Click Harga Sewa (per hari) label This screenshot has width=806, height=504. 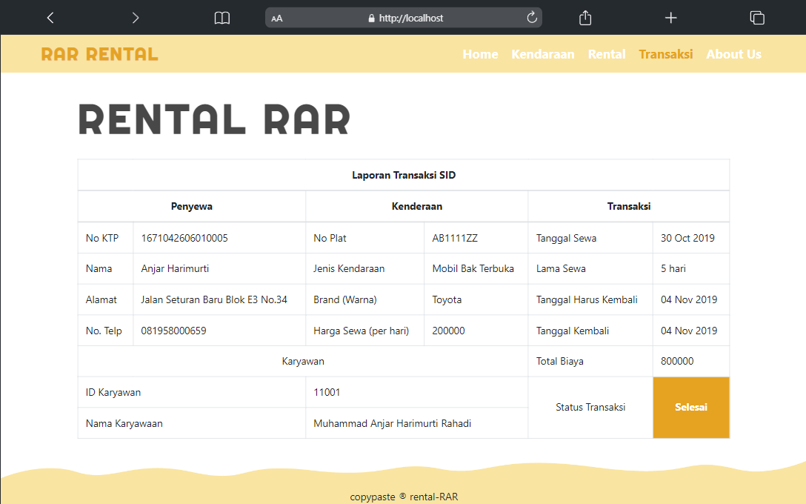point(362,331)
